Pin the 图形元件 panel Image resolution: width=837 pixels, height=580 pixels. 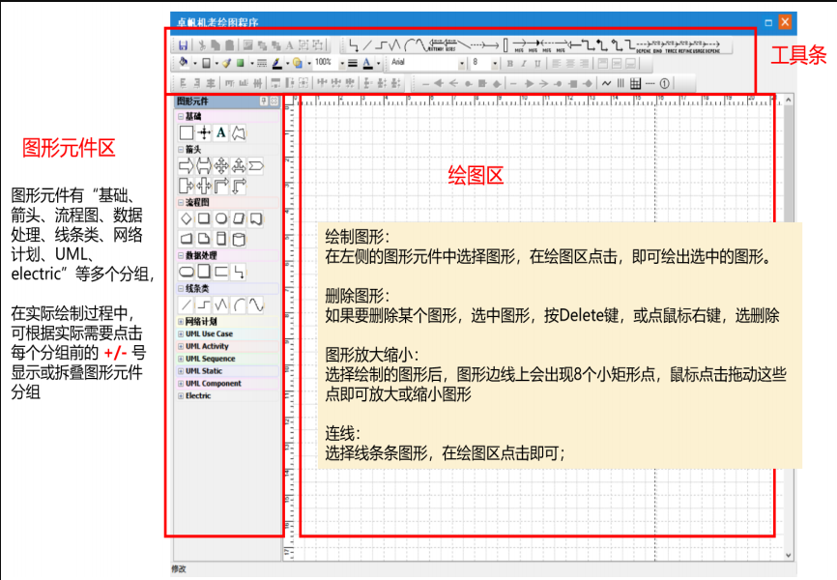click(x=265, y=102)
